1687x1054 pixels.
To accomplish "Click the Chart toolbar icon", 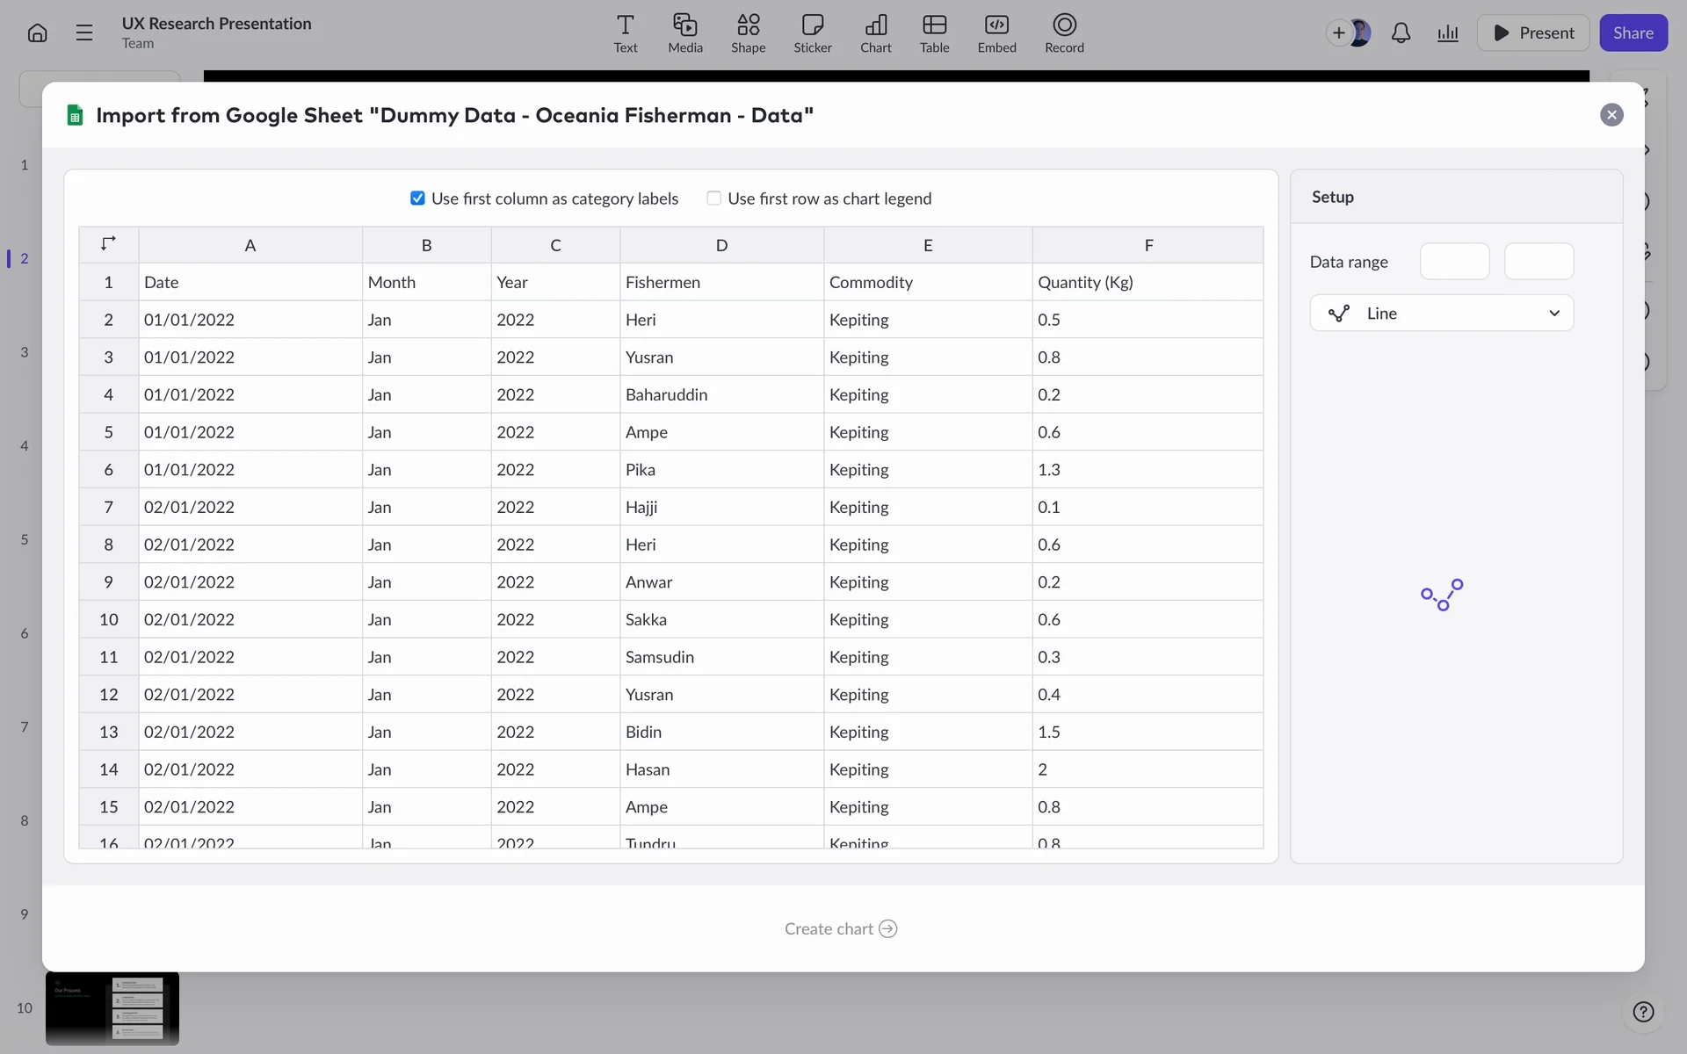I will 875,33.
